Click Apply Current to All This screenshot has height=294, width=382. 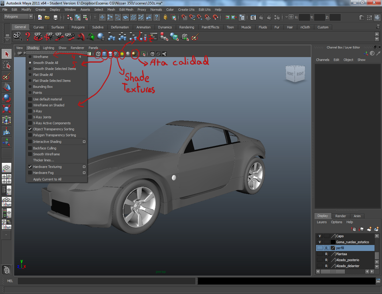click(47, 179)
